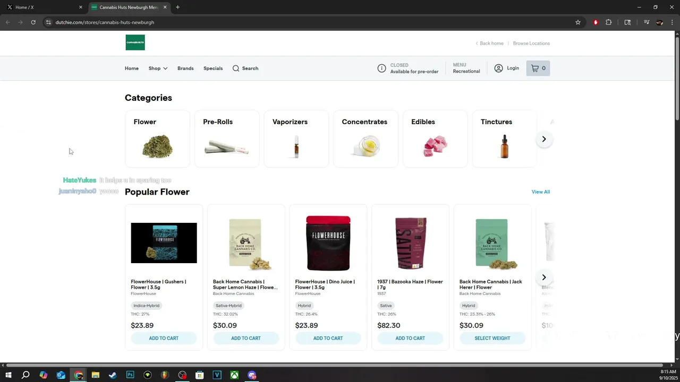This screenshot has height=382, width=680.
Task: Click the horizontal scrollbar at page bottom
Action: (334, 365)
